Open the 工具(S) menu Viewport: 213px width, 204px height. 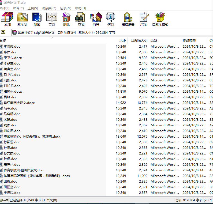33,8
